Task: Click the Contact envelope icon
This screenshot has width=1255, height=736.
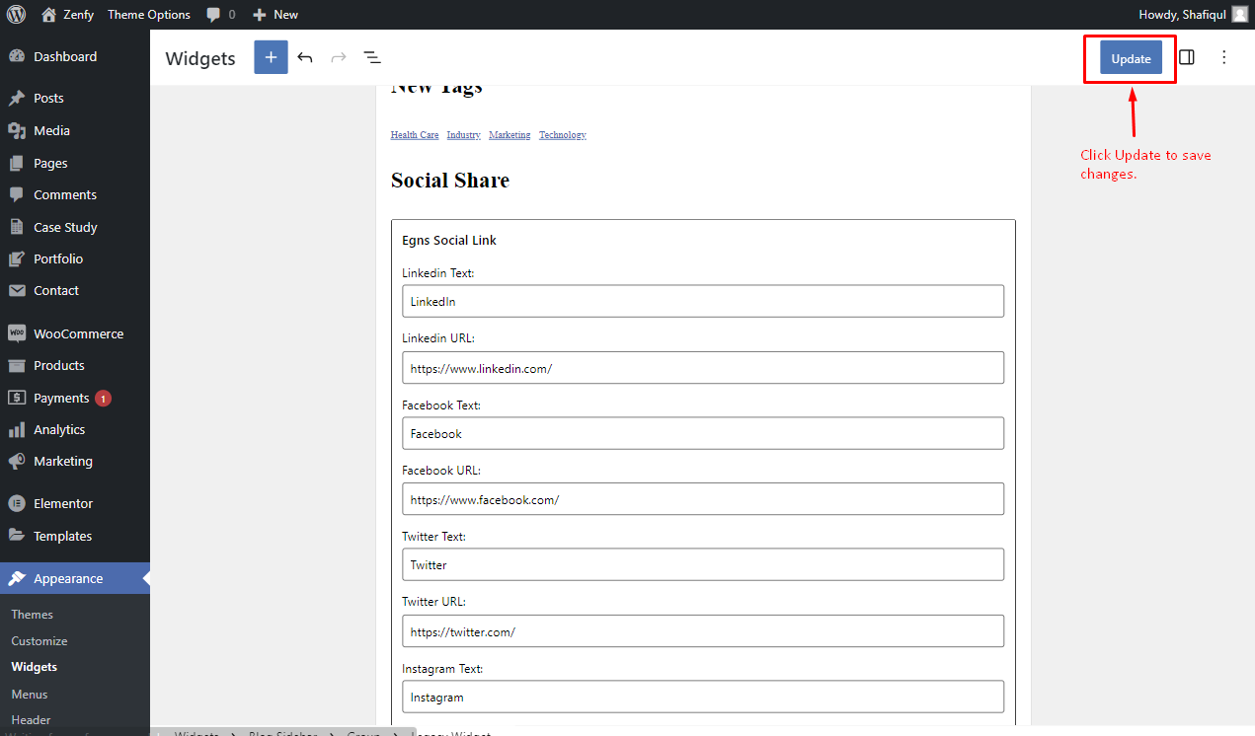Action: 17,290
